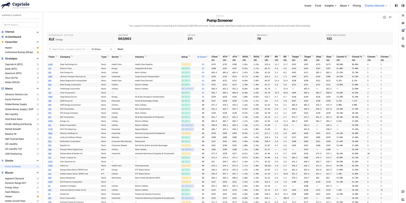Screen dimensions: 406x203
Task: Open AI Dashboard in the sidebar
Action: click(x=13, y=37)
